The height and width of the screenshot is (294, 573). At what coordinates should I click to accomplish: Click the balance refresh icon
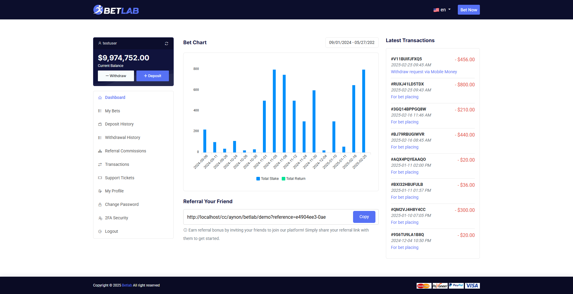coord(167,44)
